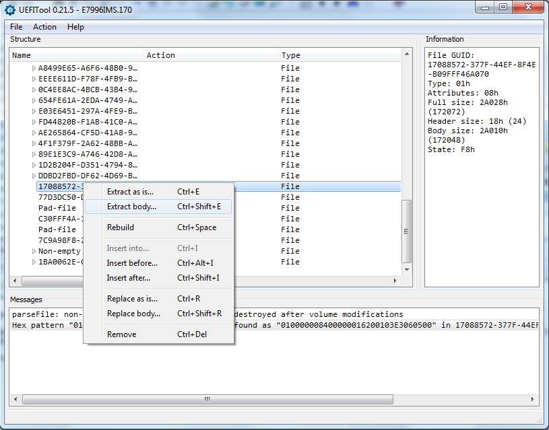Expand the EEEE611D-F78F-4FB9 tree node
Image resolution: width=549 pixels, height=430 pixels.
coord(34,79)
